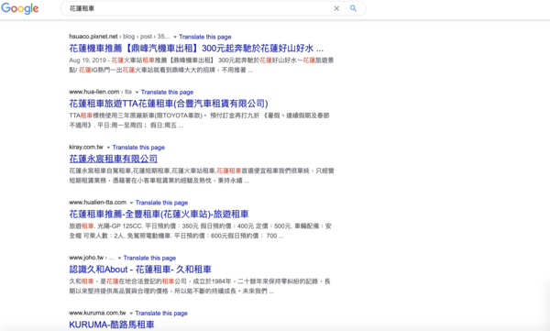
Task: Open result 花蓮租車推薦-全豐租車
Action: pos(159,215)
